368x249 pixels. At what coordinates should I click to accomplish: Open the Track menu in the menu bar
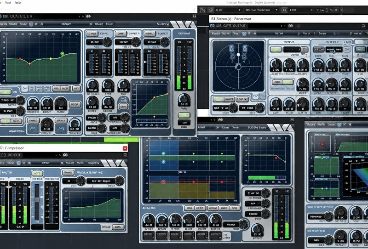(x=8, y=3)
